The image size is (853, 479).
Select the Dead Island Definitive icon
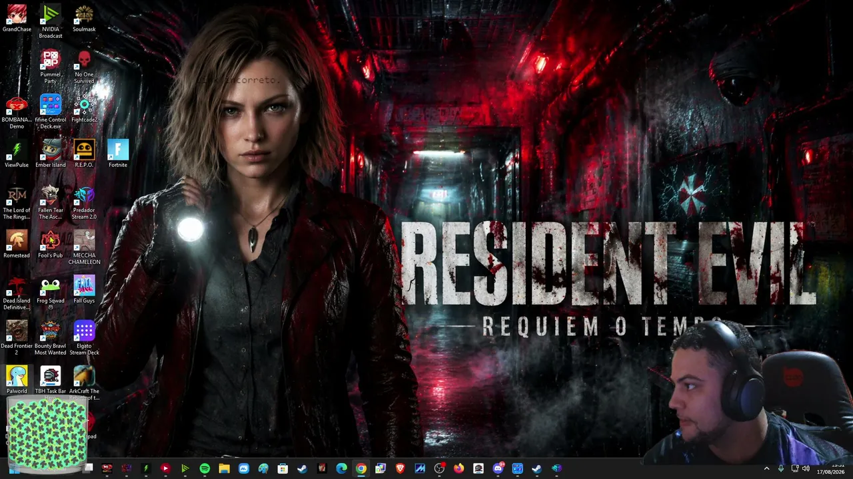17,293
